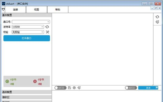The height and width of the screenshot is (102, 163).
Task: Save received data with floppy icon
Action: pyautogui.click(x=70, y=88)
